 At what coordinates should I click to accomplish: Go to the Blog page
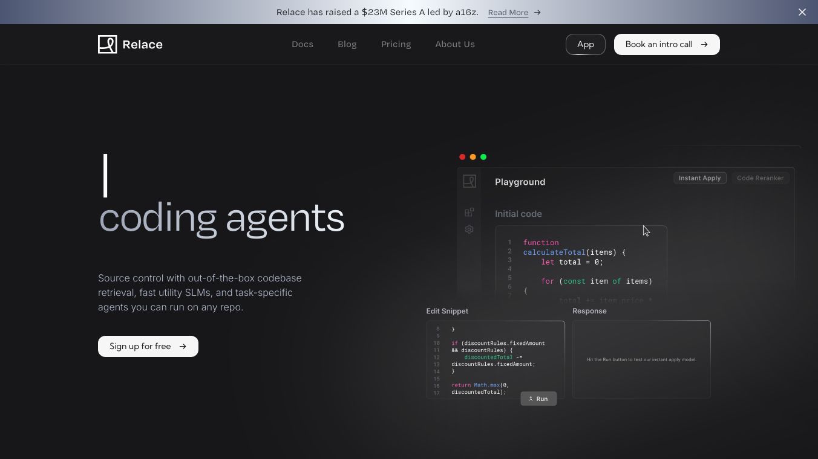[347, 44]
